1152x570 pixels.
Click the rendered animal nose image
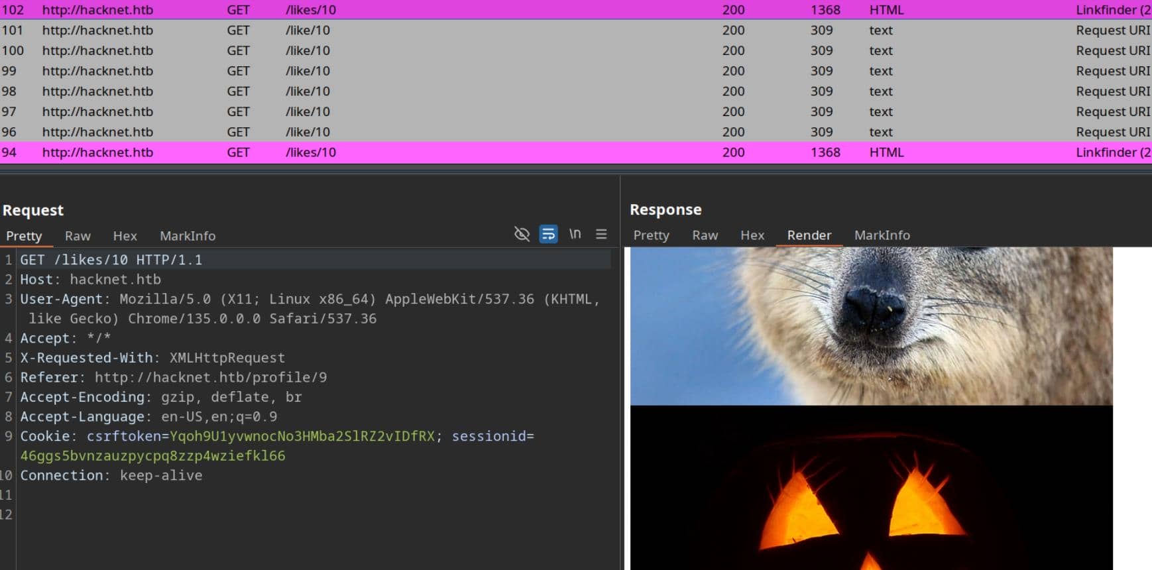[871, 326]
